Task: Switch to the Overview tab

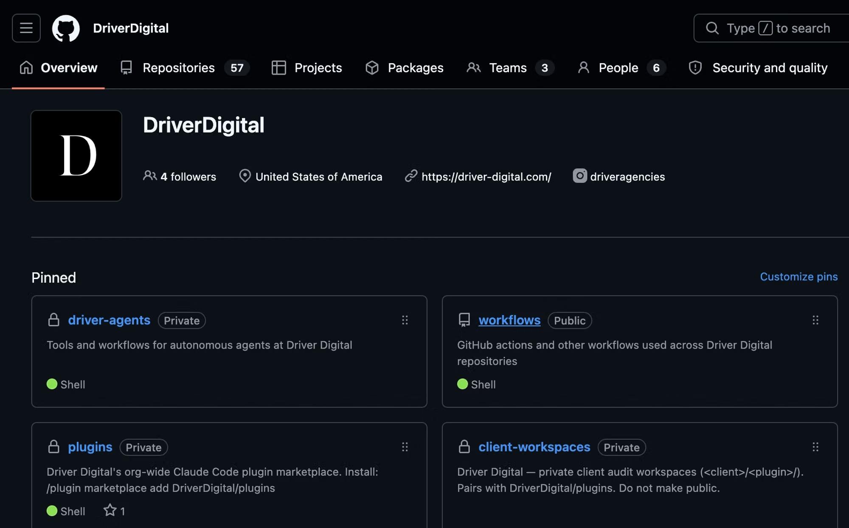Action: click(x=59, y=68)
